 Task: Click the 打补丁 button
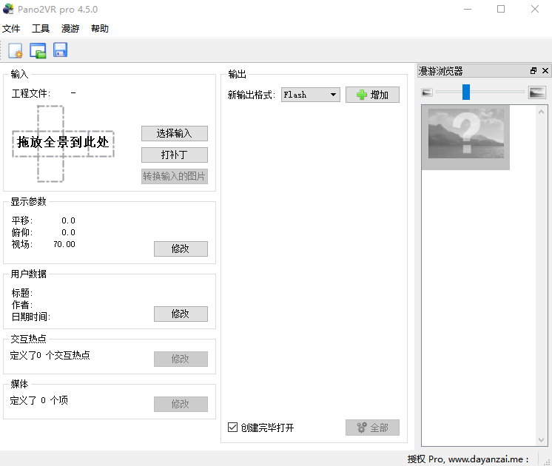point(174,155)
